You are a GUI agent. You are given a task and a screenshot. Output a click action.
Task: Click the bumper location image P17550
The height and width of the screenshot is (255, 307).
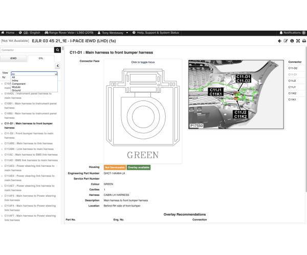(x=236, y=94)
